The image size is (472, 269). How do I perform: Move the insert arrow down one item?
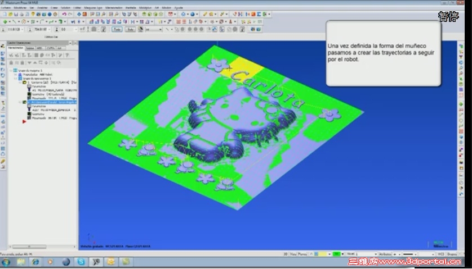(x=29, y=63)
